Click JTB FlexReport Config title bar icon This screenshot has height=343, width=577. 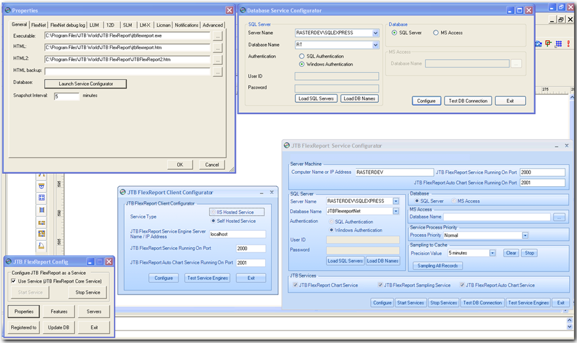[9, 262]
